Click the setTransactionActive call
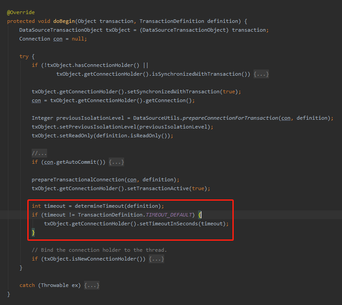Viewport: 342px width, 305px height. tap(158, 188)
